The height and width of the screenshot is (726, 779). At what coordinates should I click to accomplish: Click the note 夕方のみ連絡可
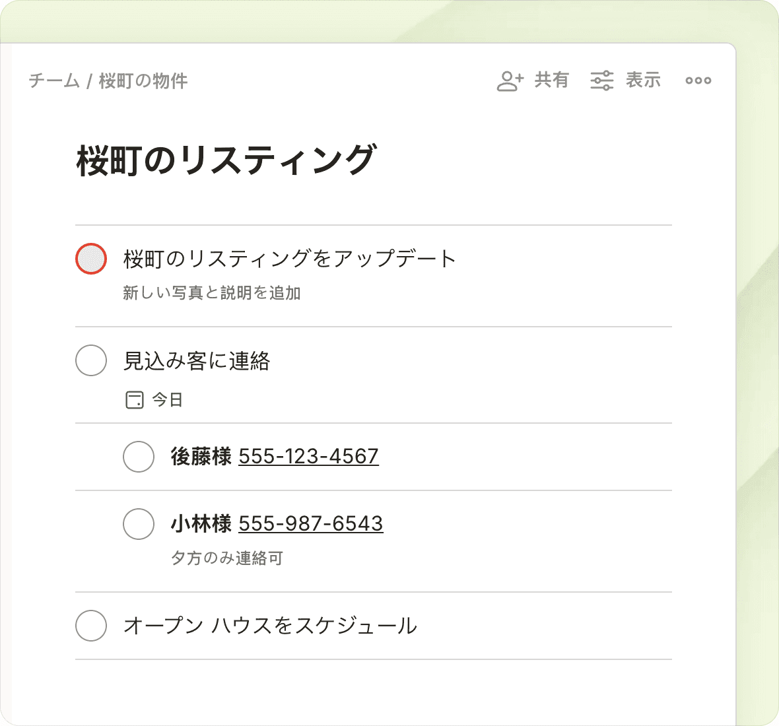[226, 558]
